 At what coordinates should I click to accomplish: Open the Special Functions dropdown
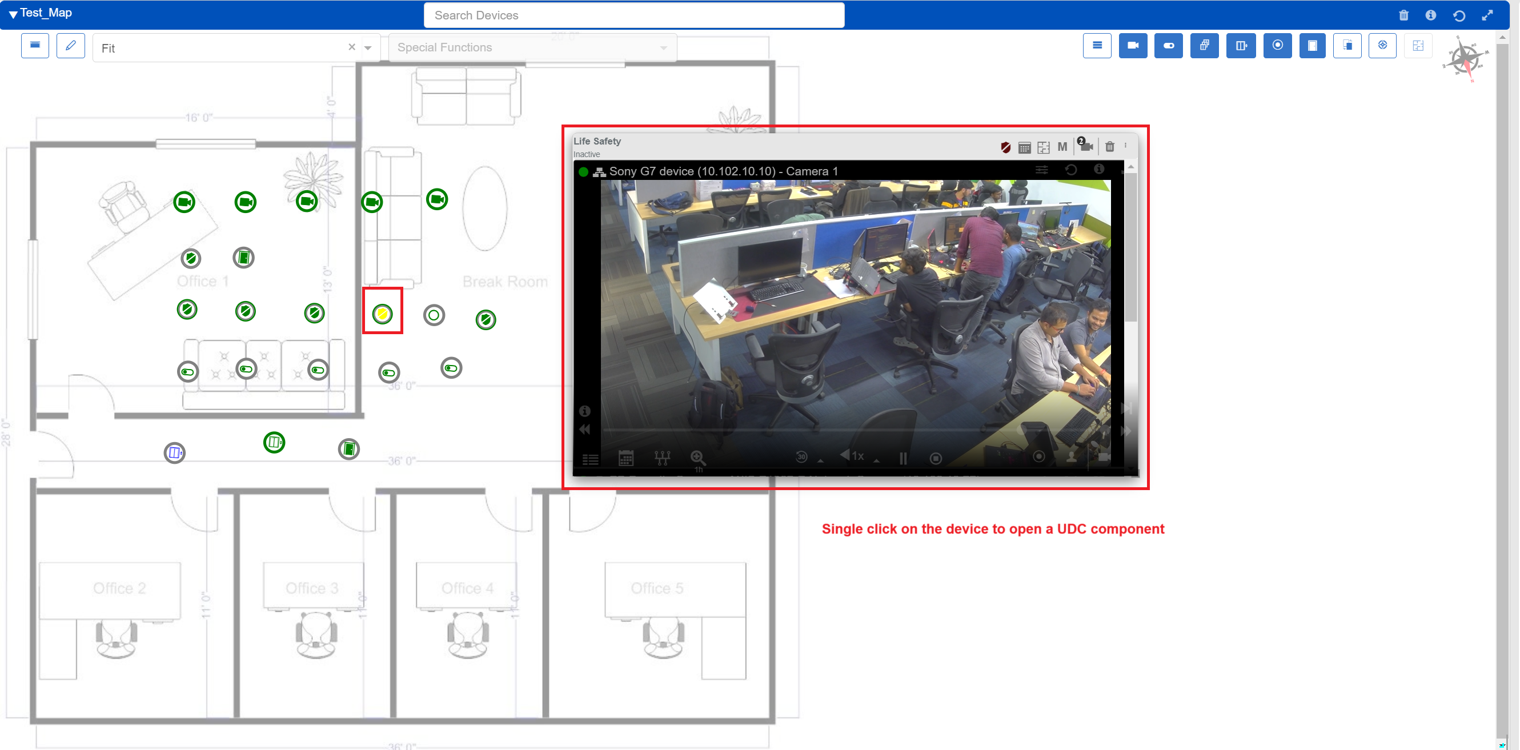(x=532, y=48)
